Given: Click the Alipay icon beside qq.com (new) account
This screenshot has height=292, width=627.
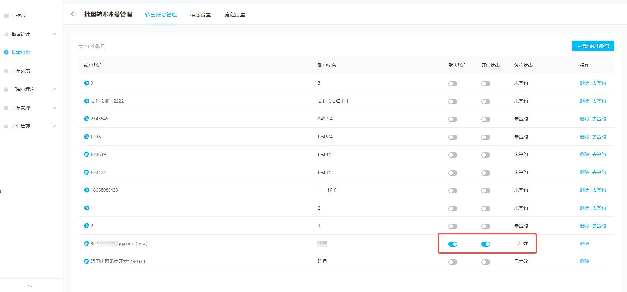Looking at the screenshot, I should [87, 243].
